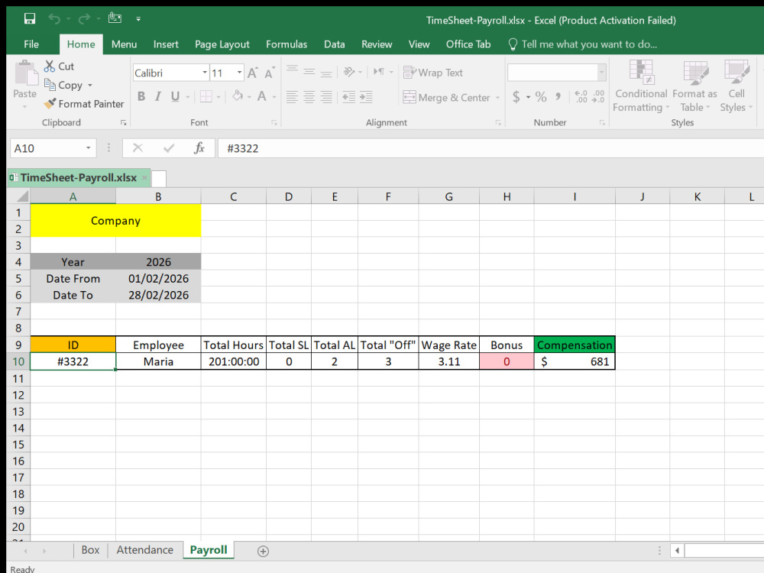The image size is (764, 573).
Task: Increase decimal places
Action: tap(581, 96)
